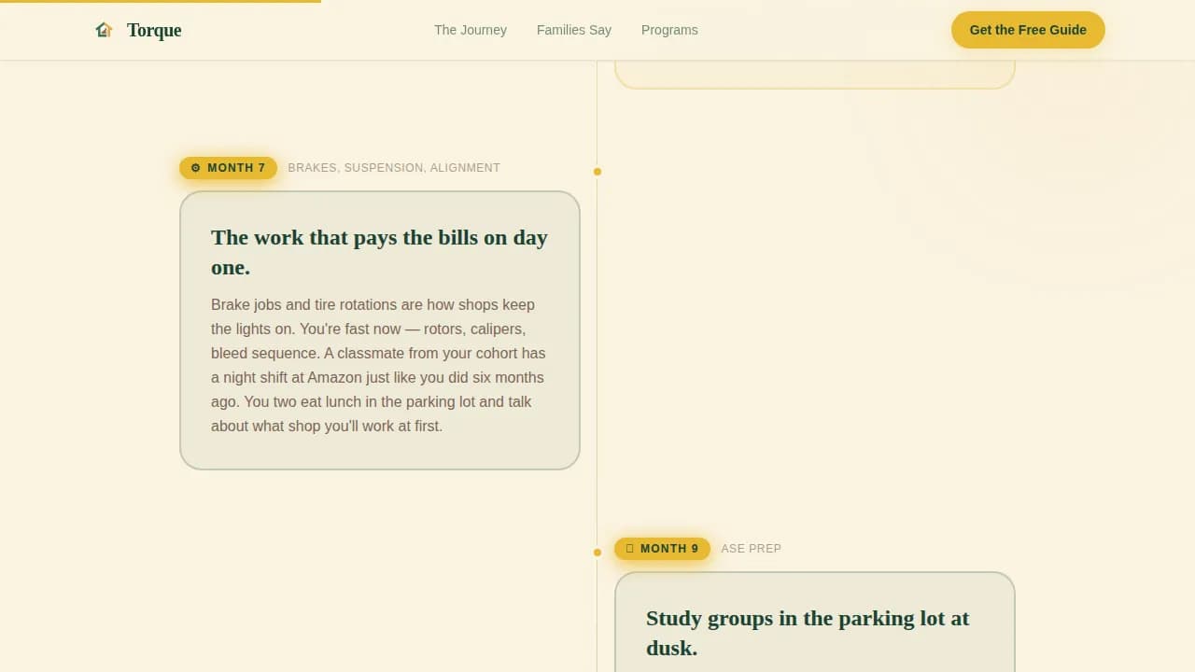Screen dimensions: 1195x672
Task: Open the Programs nav link
Action: (x=669, y=30)
